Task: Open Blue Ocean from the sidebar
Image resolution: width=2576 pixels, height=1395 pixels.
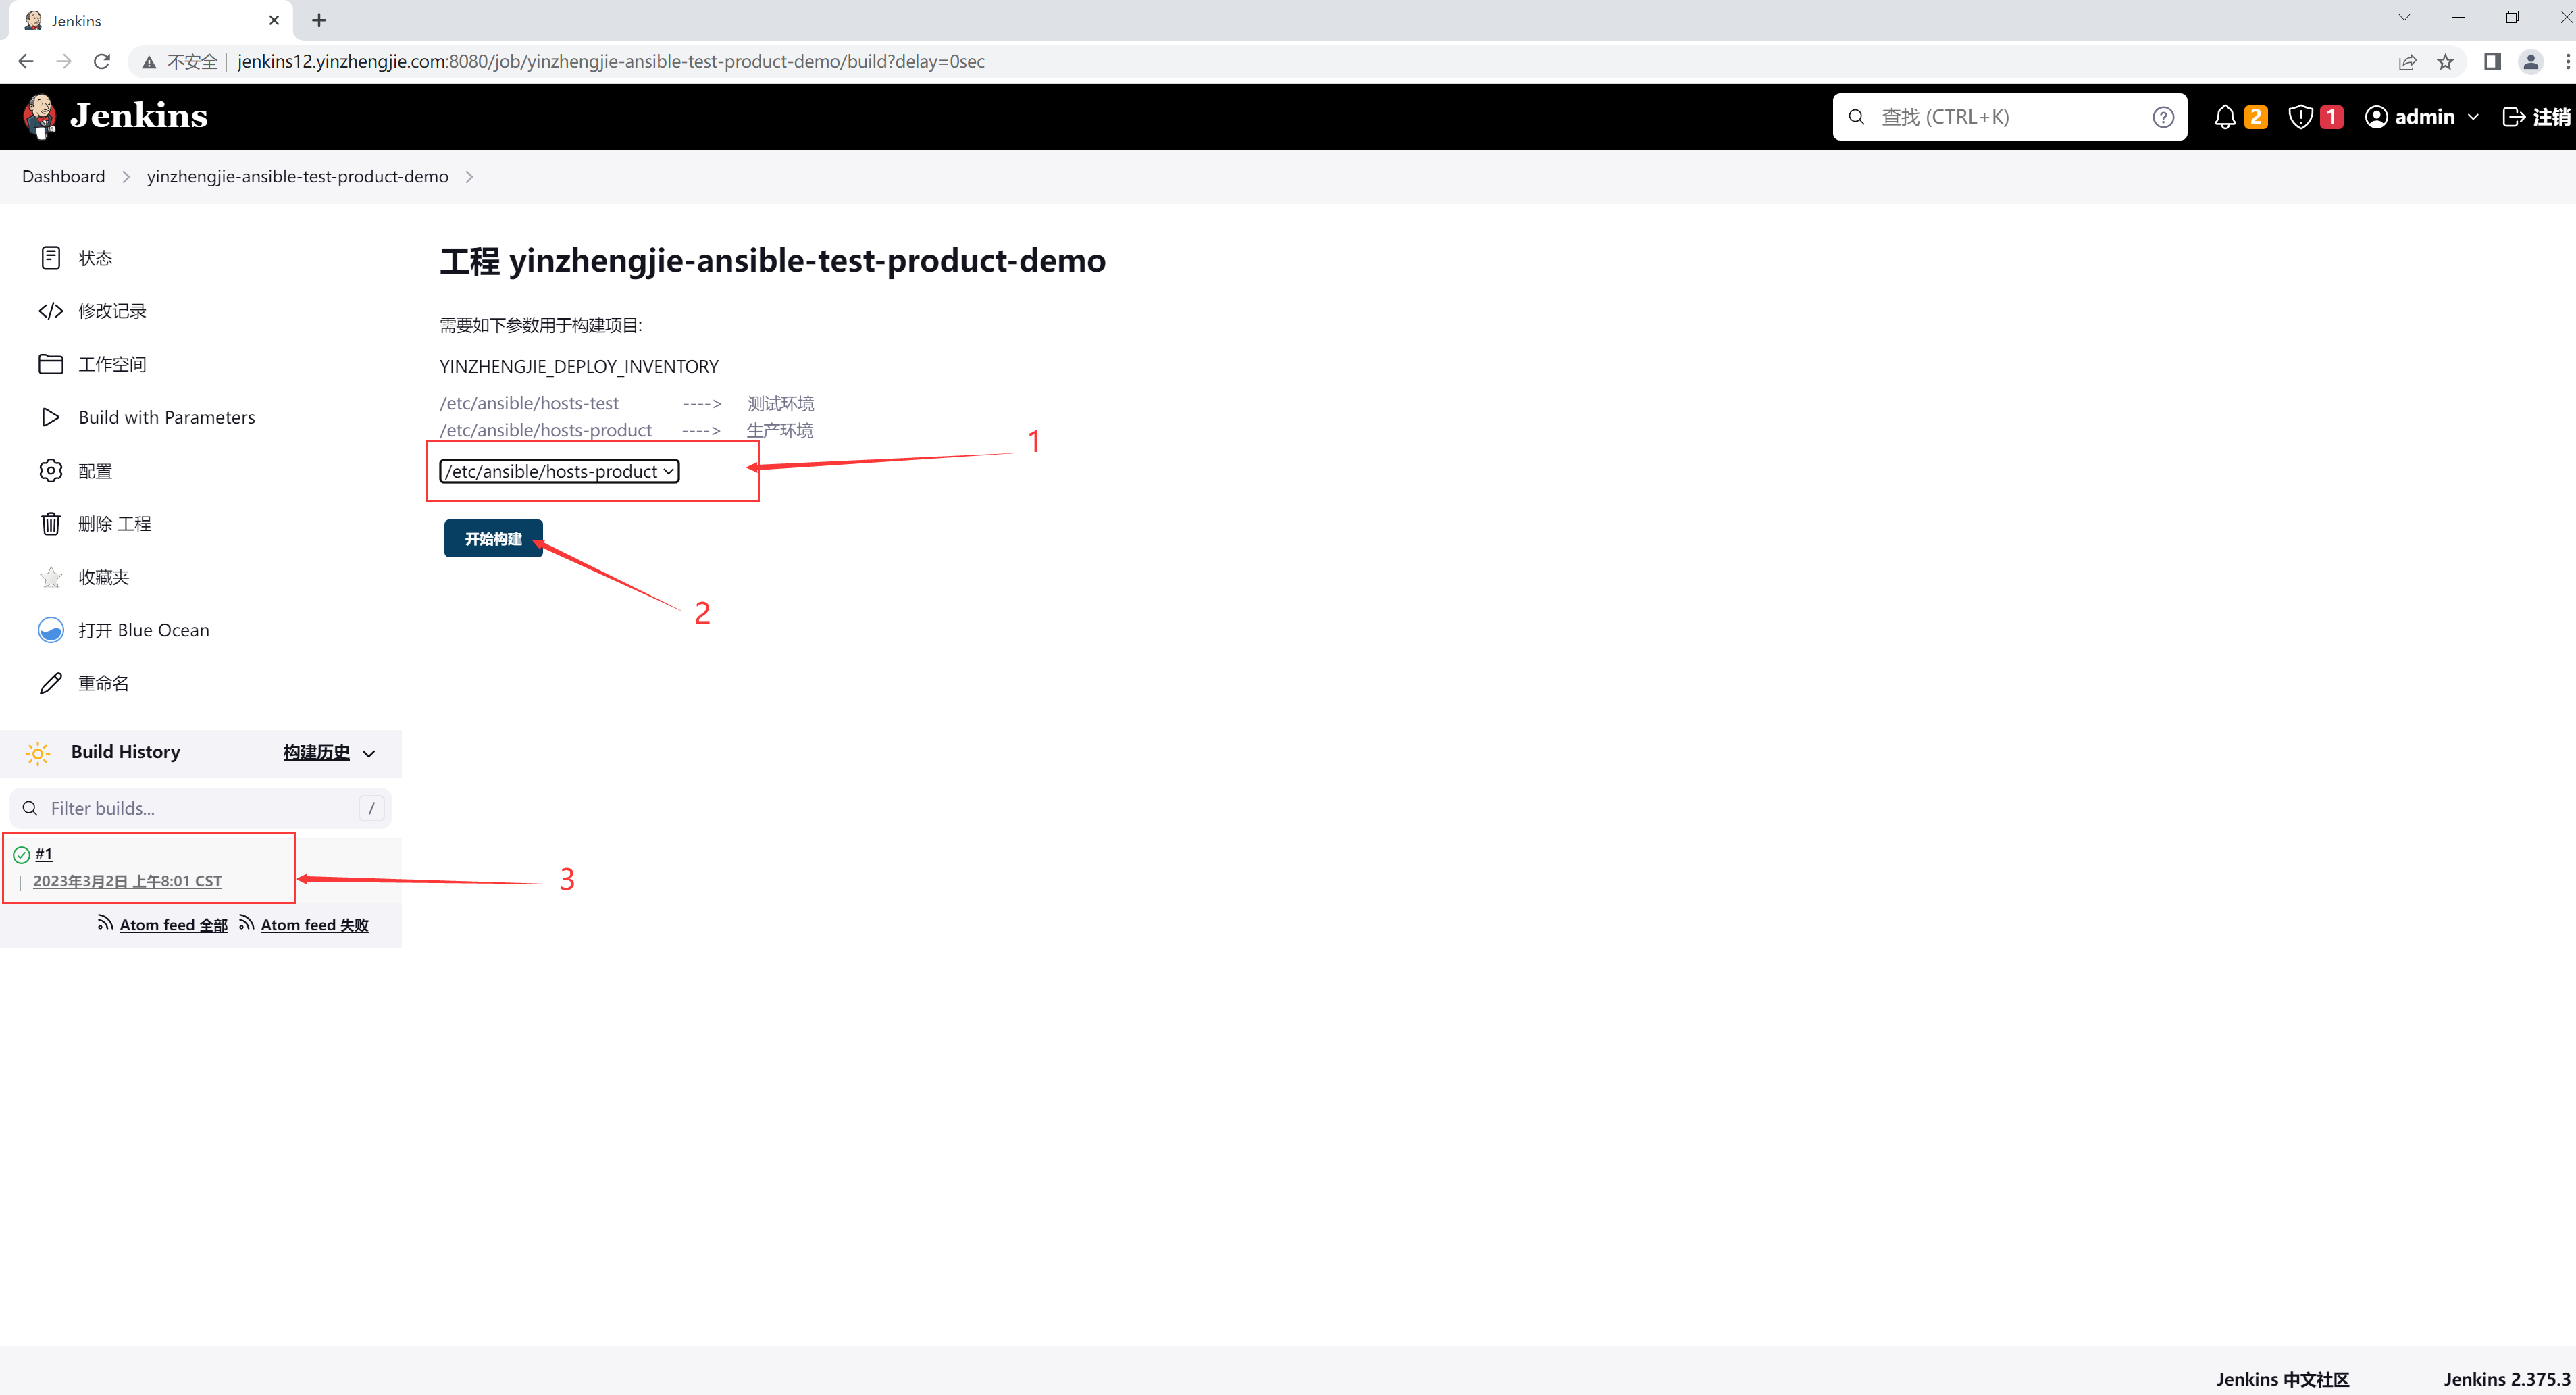Action: coord(143,630)
